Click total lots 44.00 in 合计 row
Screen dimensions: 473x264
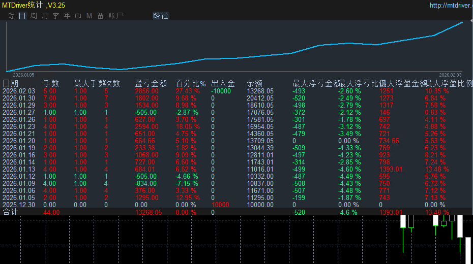(x=51, y=212)
